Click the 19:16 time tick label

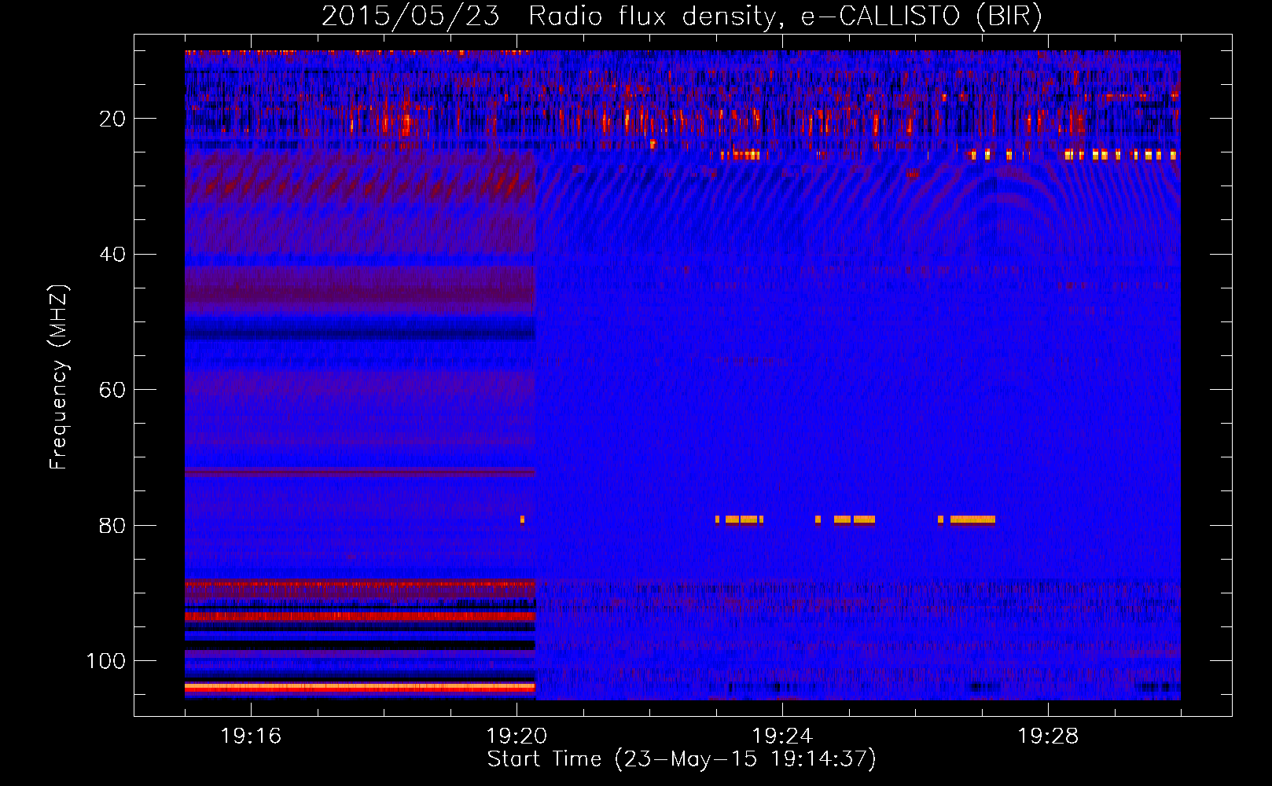[251, 736]
